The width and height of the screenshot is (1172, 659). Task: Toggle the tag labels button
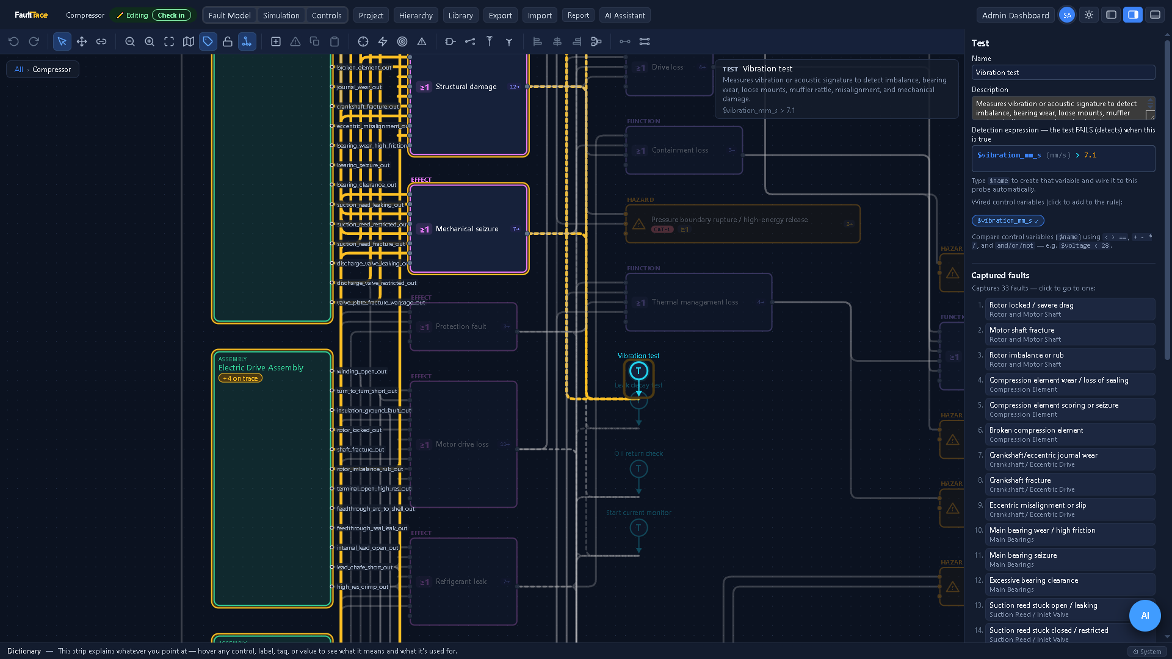(x=208, y=41)
